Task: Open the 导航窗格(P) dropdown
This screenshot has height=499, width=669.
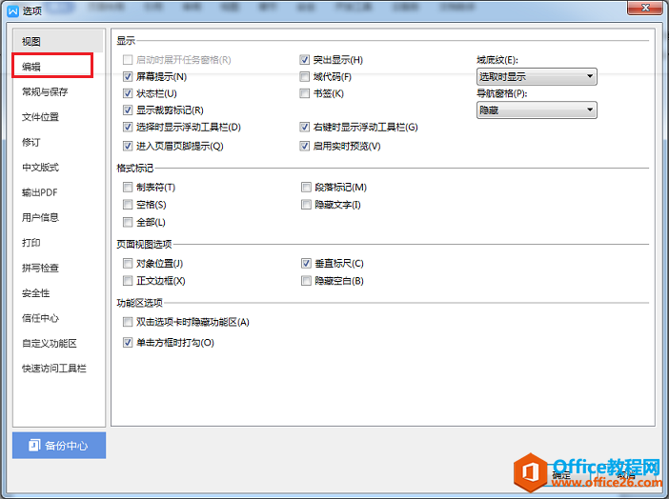Action: coord(537,110)
